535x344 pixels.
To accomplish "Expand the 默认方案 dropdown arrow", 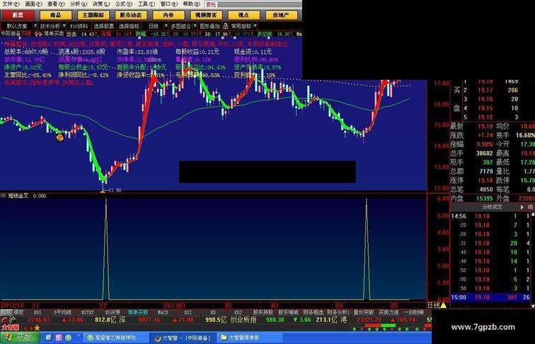I will click(x=35, y=26).
